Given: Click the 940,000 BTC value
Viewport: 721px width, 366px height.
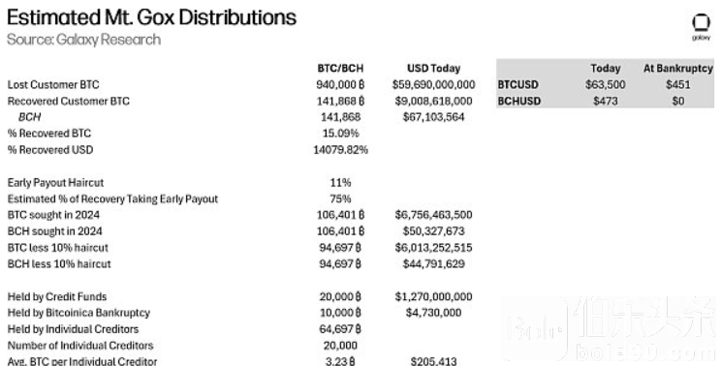Looking at the screenshot, I should pos(340,84).
